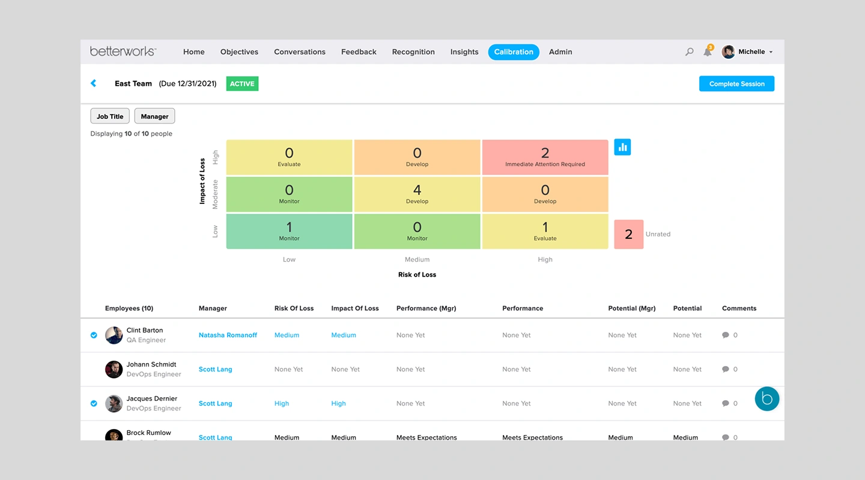The image size is (865, 480).
Task: Open comments icon for Jacques Dernier
Action: [726, 404]
